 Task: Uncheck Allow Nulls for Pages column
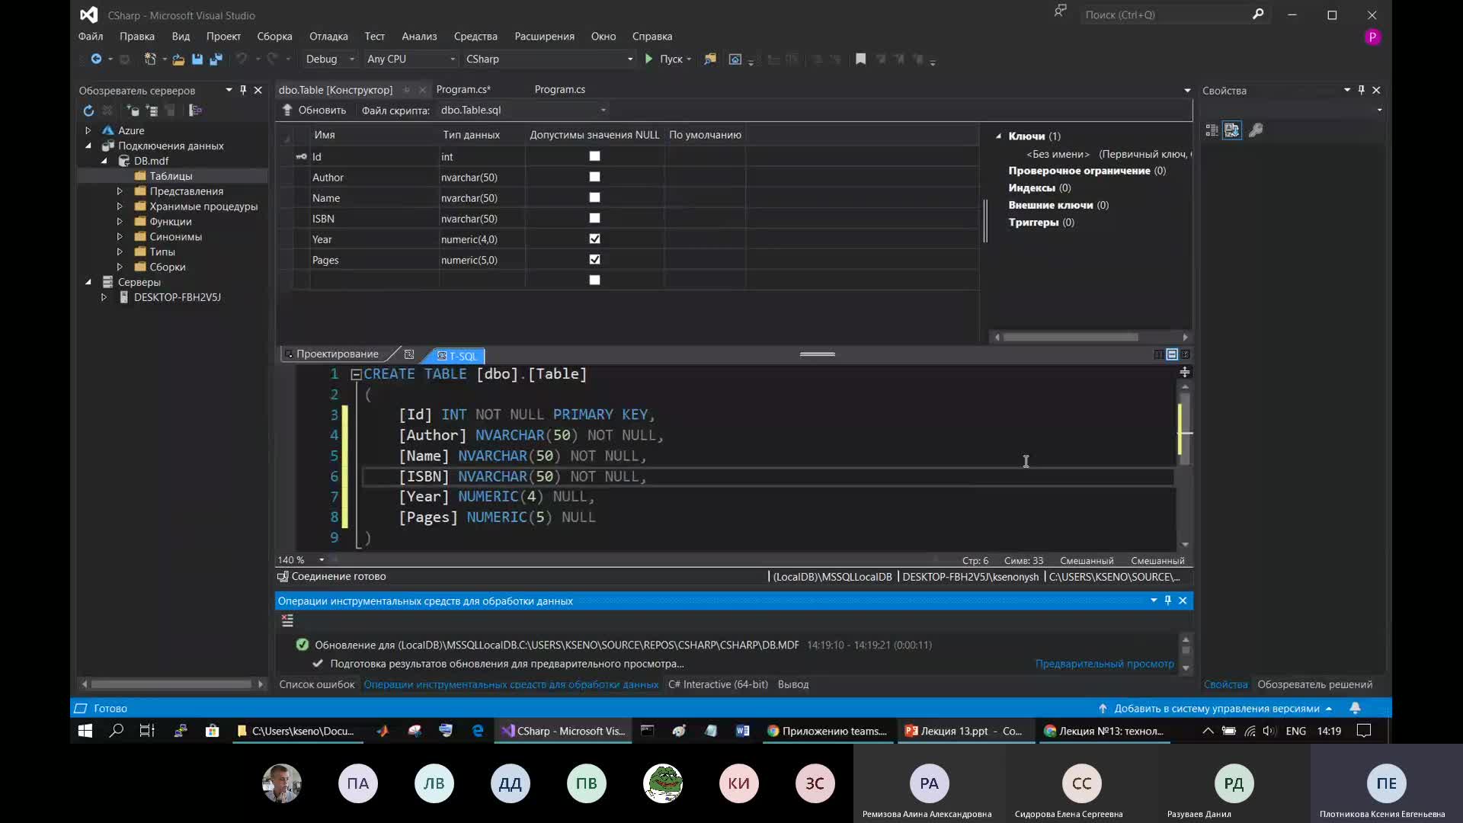click(x=595, y=259)
